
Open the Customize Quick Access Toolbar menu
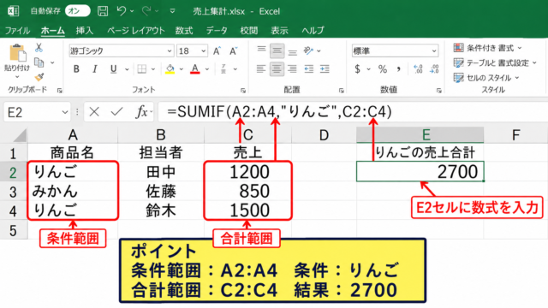pos(172,11)
